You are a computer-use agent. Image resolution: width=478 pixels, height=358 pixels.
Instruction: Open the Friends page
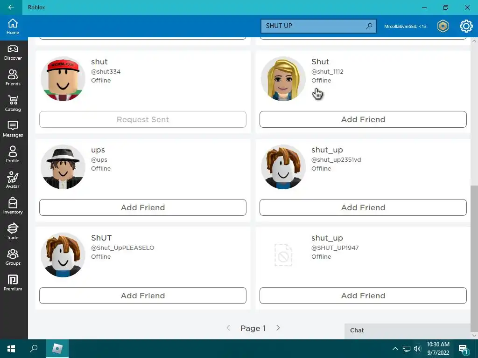click(x=13, y=78)
